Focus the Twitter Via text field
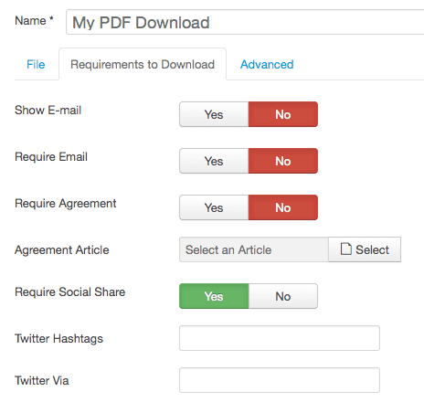424x413 pixels. (x=280, y=380)
